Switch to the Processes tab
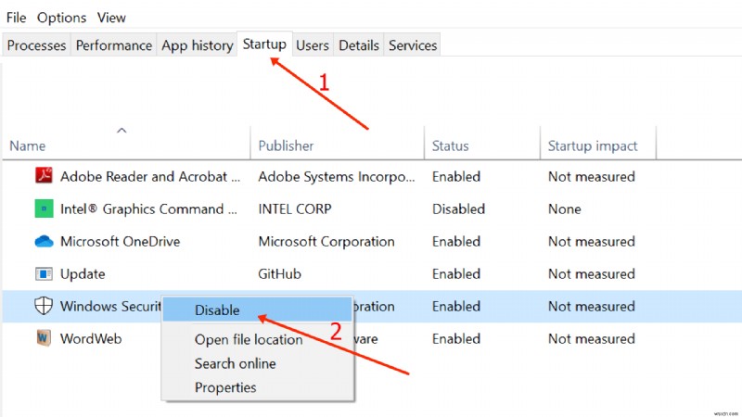Screen dimensions: 742x417 (x=36, y=45)
